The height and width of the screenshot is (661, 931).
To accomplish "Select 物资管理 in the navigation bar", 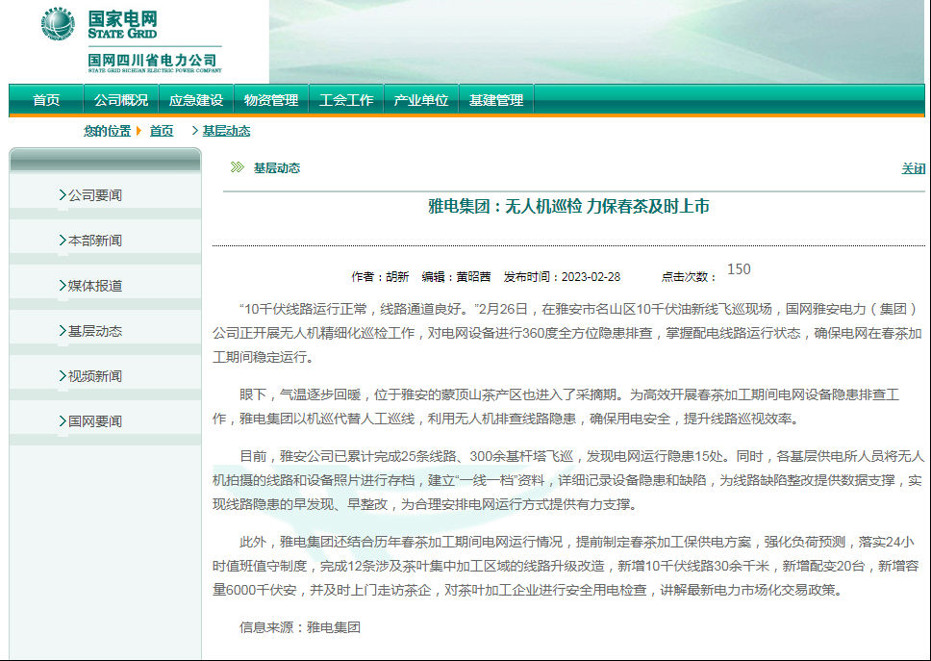I will click(x=271, y=100).
